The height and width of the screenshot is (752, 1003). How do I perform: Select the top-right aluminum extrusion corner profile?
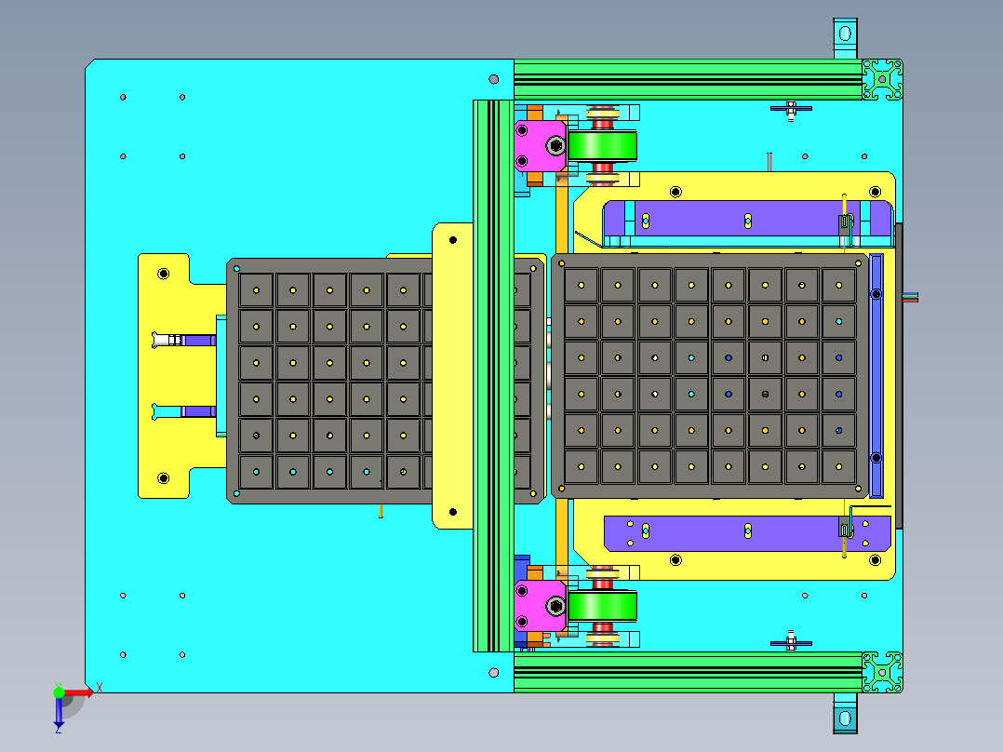(x=882, y=79)
